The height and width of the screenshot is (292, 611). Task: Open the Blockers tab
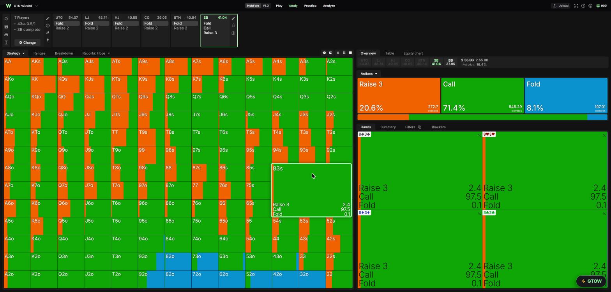[438, 127]
